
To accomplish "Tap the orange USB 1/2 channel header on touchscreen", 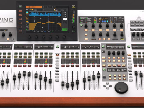I will coord(34,7).
